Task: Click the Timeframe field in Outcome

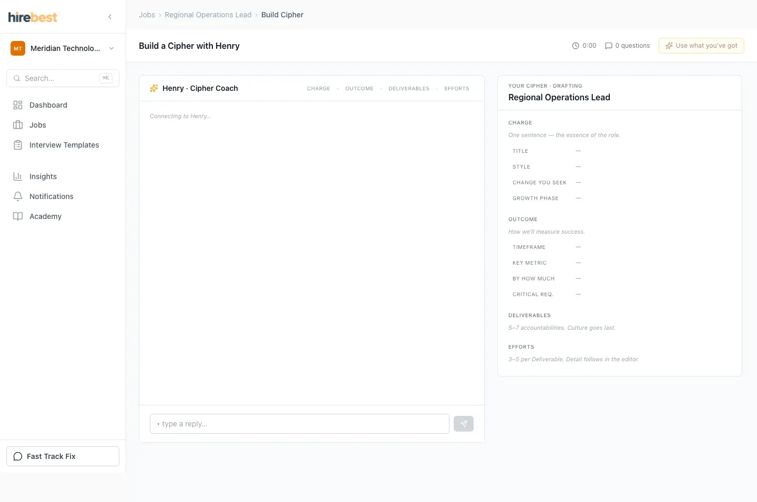Action: (620, 247)
